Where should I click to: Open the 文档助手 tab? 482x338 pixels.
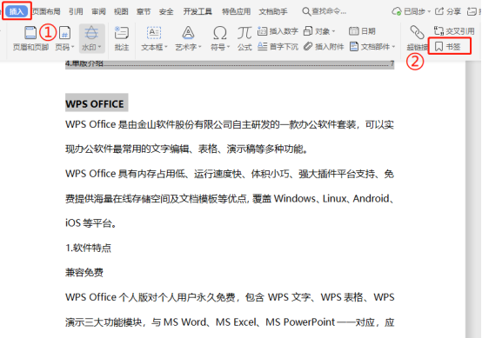click(x=273, y=11)
